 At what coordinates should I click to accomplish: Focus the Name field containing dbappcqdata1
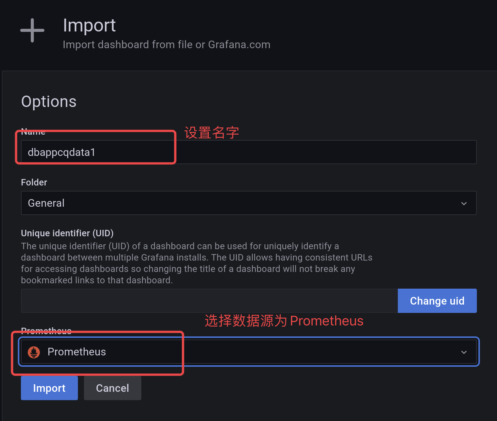click(x=249, y=152)
